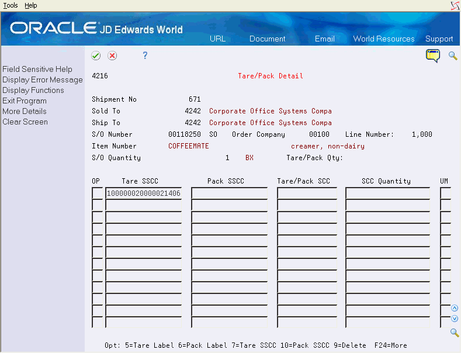Choose Clear Screen in the sidebar
This screenshot has width=461, height=353.
point(25,122)
